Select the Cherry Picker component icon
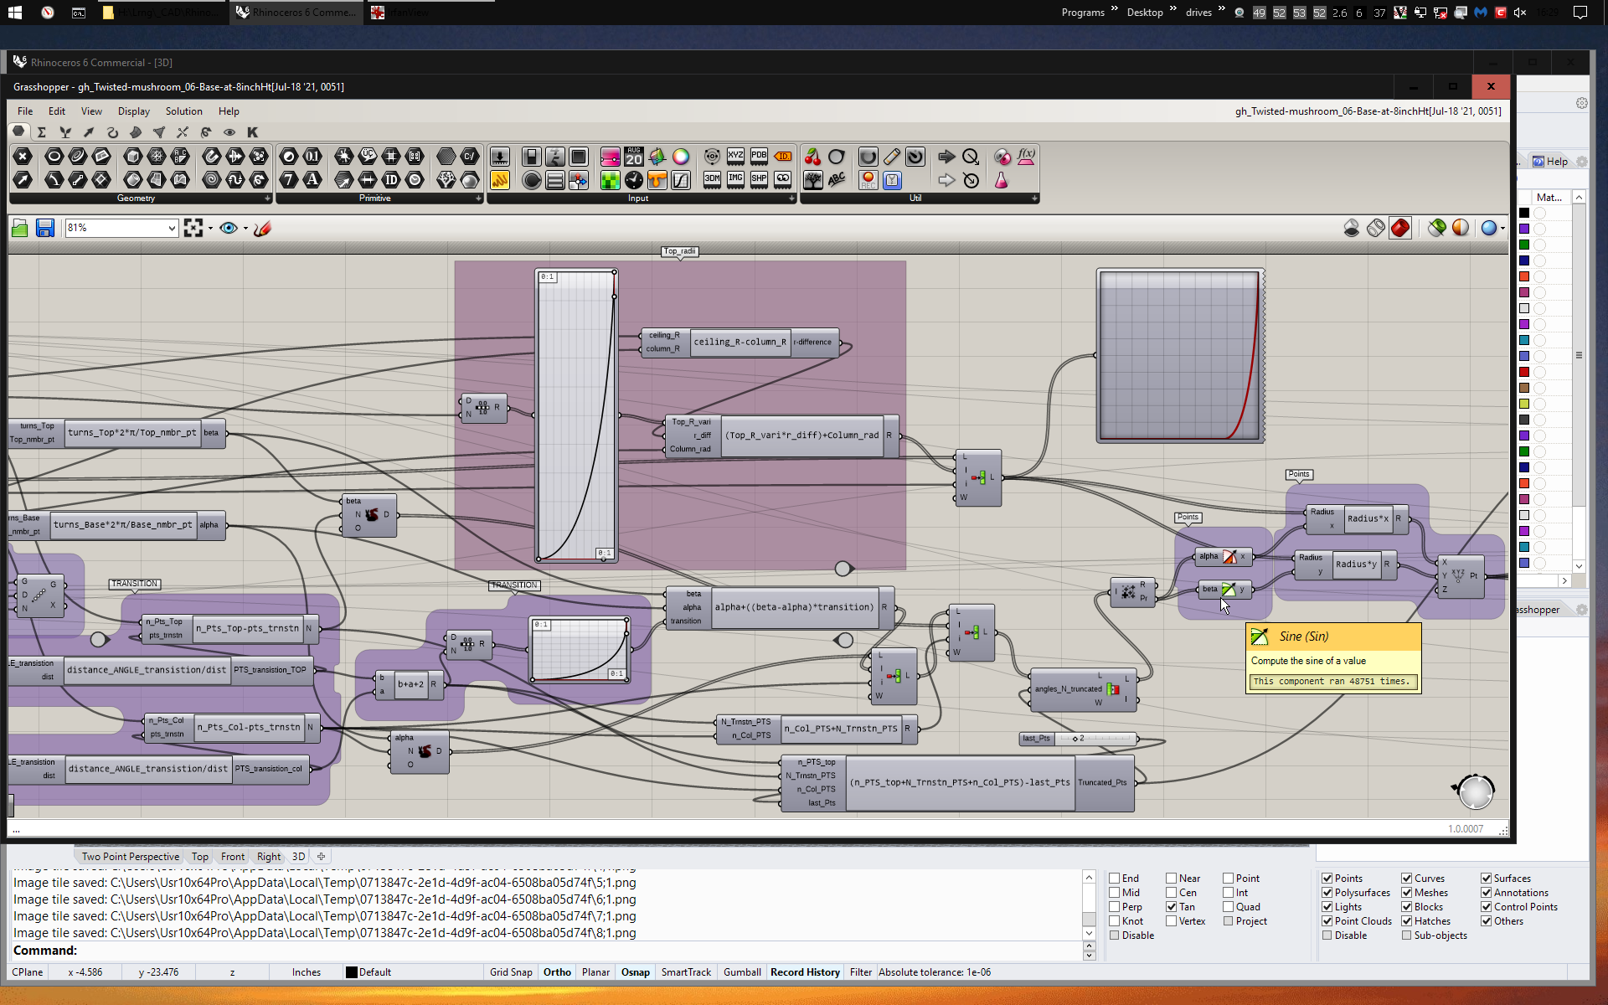The image size is (1608, 1005). click(x=812, y=157)
